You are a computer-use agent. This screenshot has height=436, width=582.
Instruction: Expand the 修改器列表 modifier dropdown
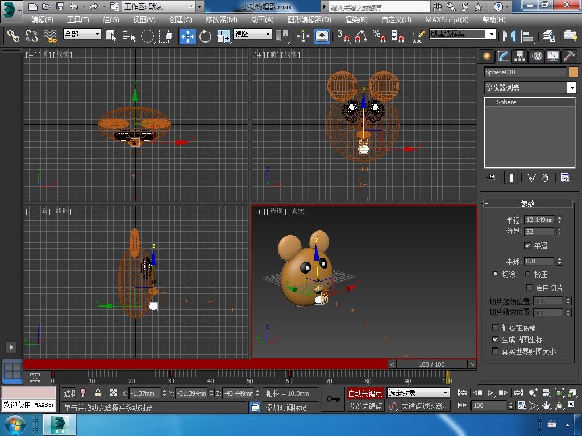(x=571, y=87)
